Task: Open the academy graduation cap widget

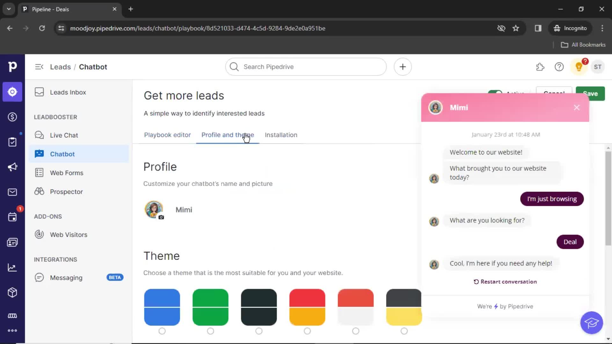Action: coord(592,323)
